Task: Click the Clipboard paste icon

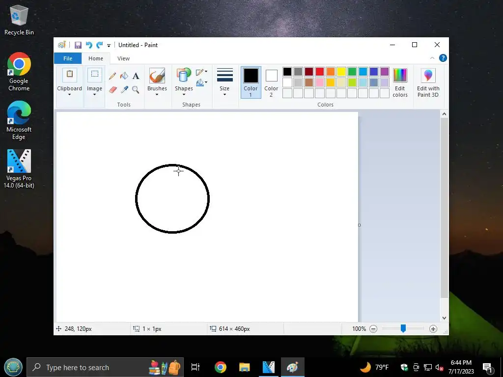Action: [x=70, y=75]
